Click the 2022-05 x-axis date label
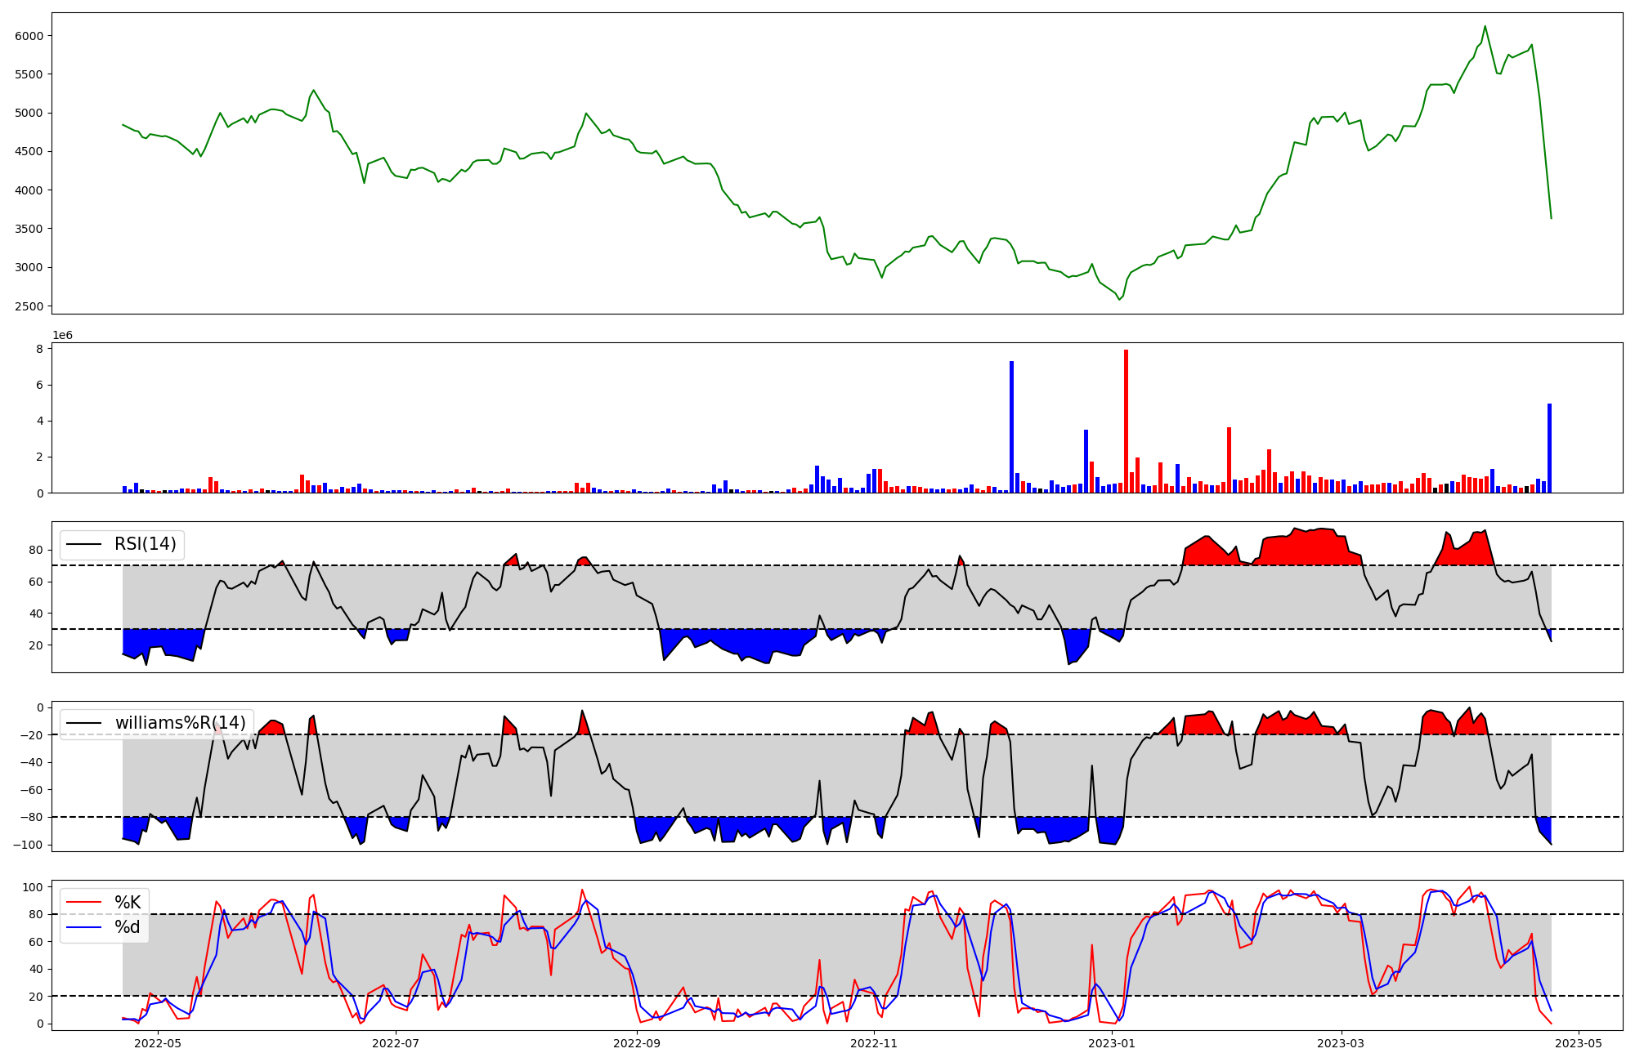 (157, 1043)
